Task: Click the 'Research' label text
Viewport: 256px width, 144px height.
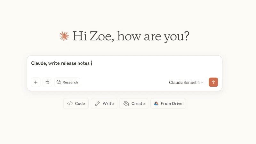Action: [x=70, y=82]
